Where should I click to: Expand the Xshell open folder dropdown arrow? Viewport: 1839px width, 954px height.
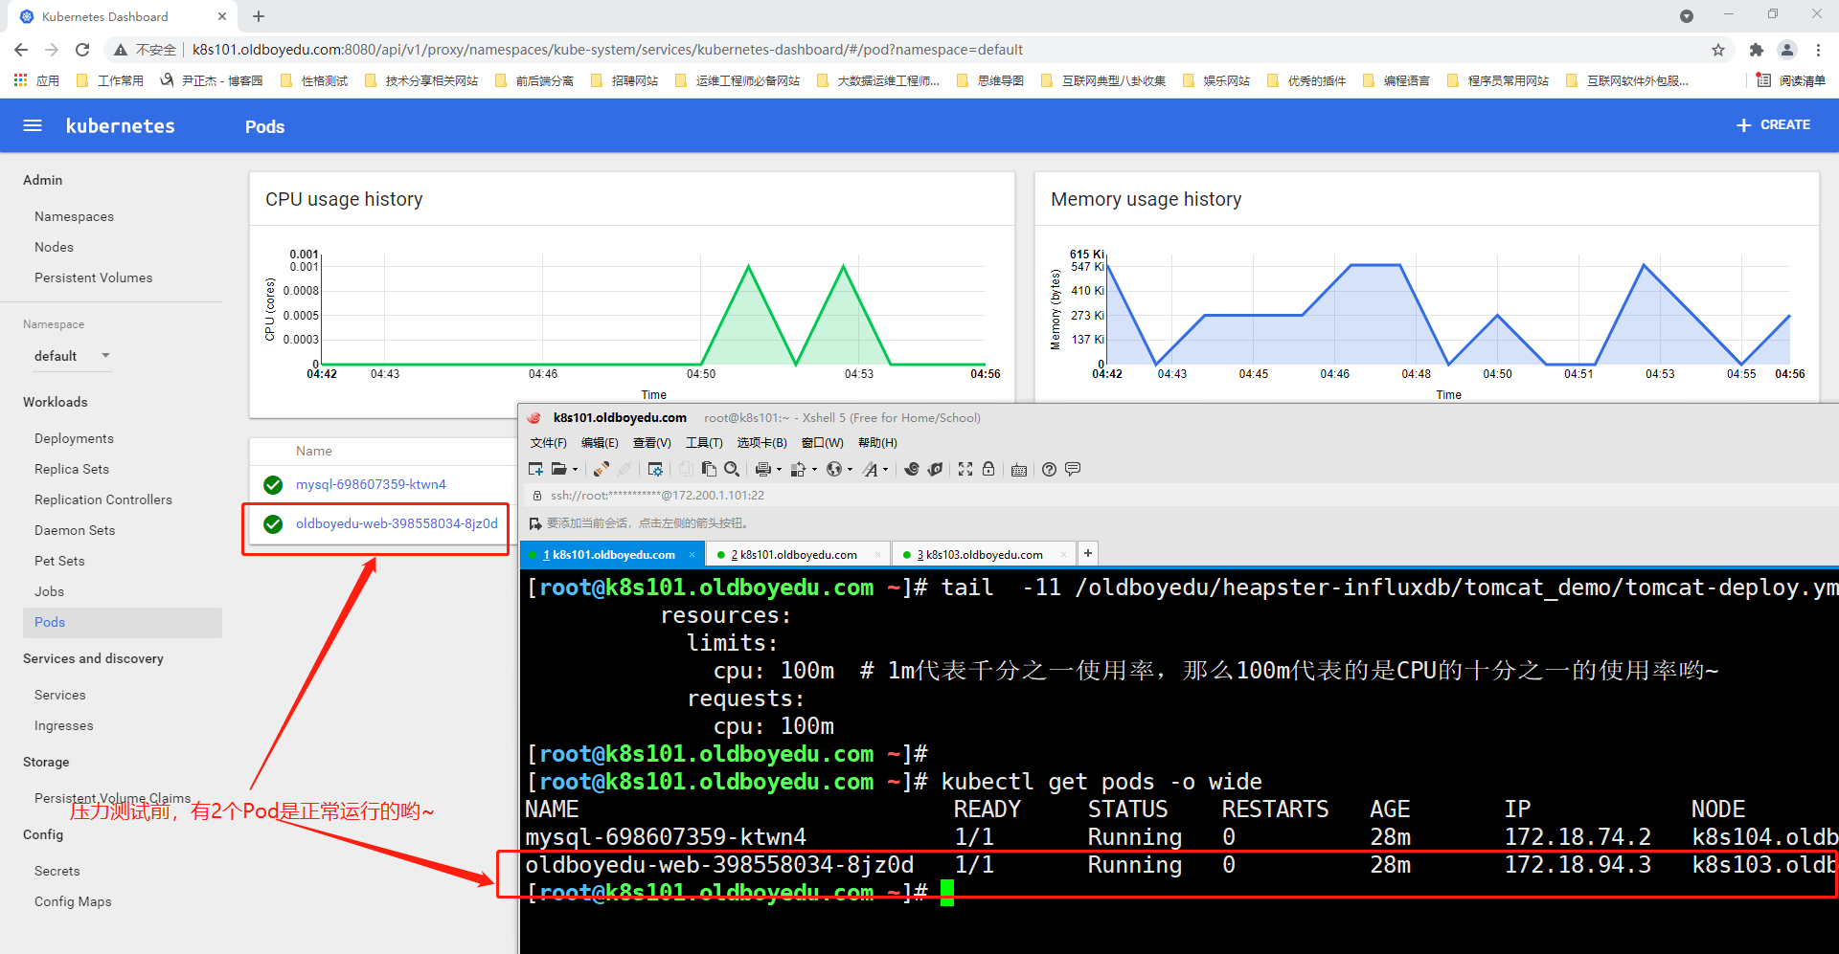point(575,470)
